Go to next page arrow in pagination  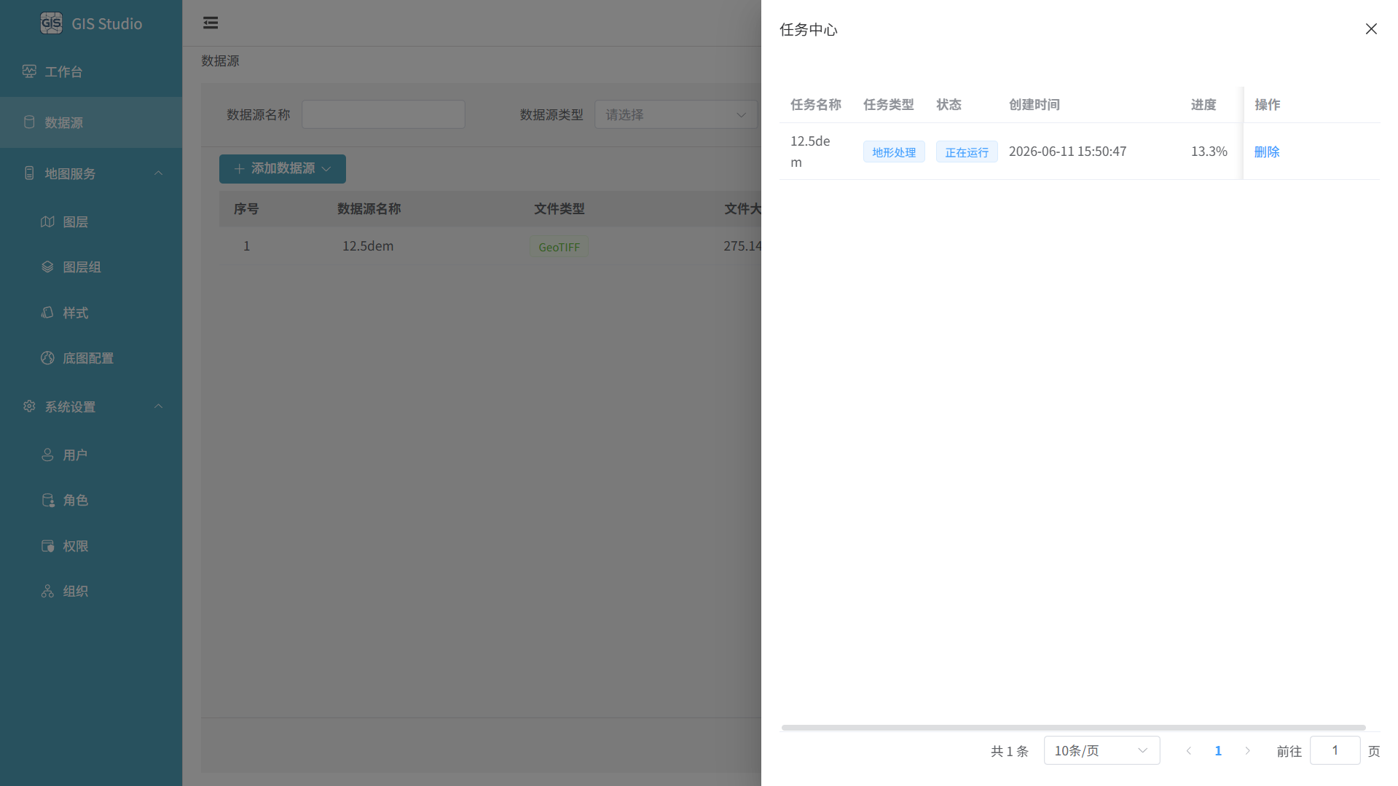tap(1247, 750)
